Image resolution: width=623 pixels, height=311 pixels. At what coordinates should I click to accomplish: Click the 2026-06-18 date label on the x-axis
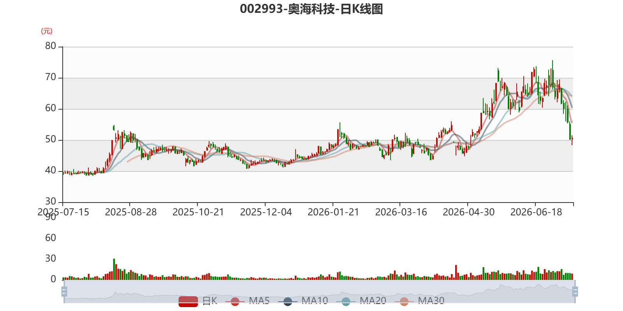click(x=536, y=212)
